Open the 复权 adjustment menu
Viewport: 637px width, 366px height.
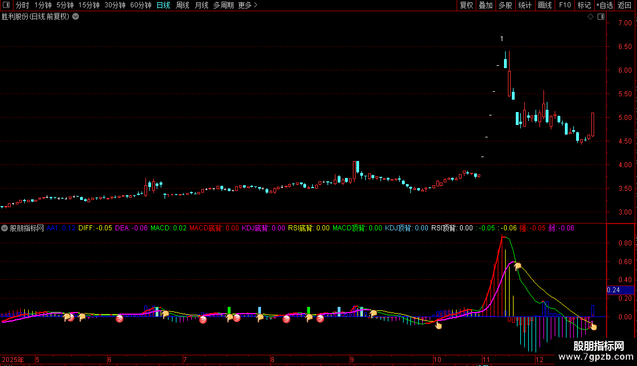[x=466, y=5]
